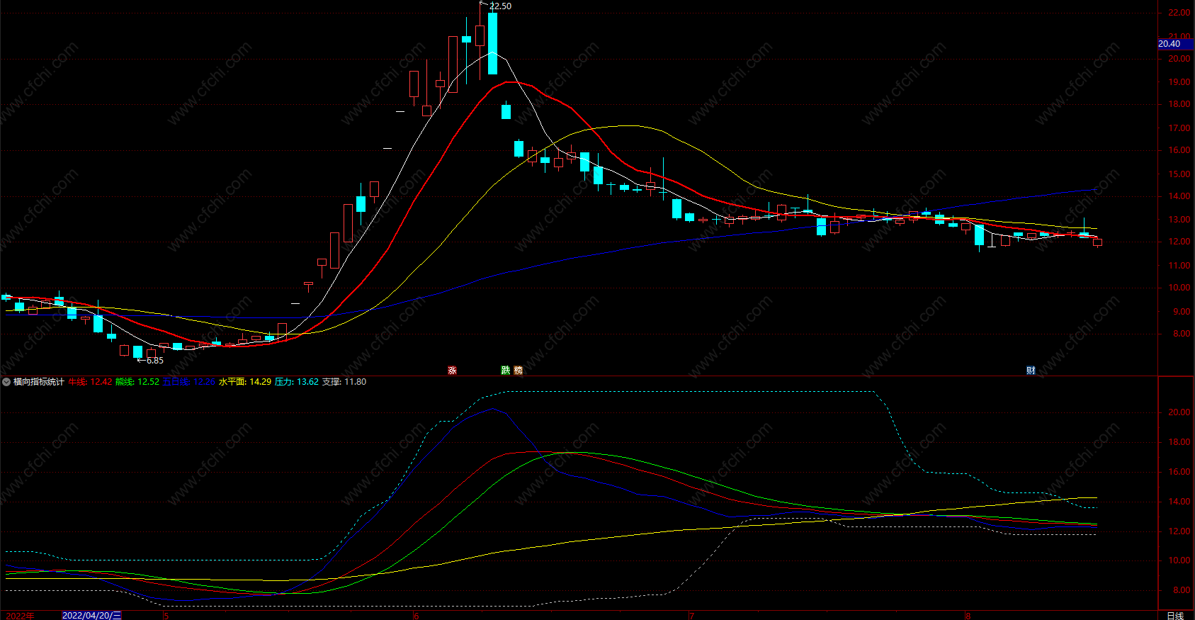The width and height of the screenshot is (1195, 620).
Task: Click the 牛线: 12.42 indicator value
Action: click(x=90, y=382)
